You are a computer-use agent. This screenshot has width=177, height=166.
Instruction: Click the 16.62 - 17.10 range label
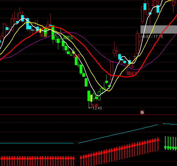(152, 37)
